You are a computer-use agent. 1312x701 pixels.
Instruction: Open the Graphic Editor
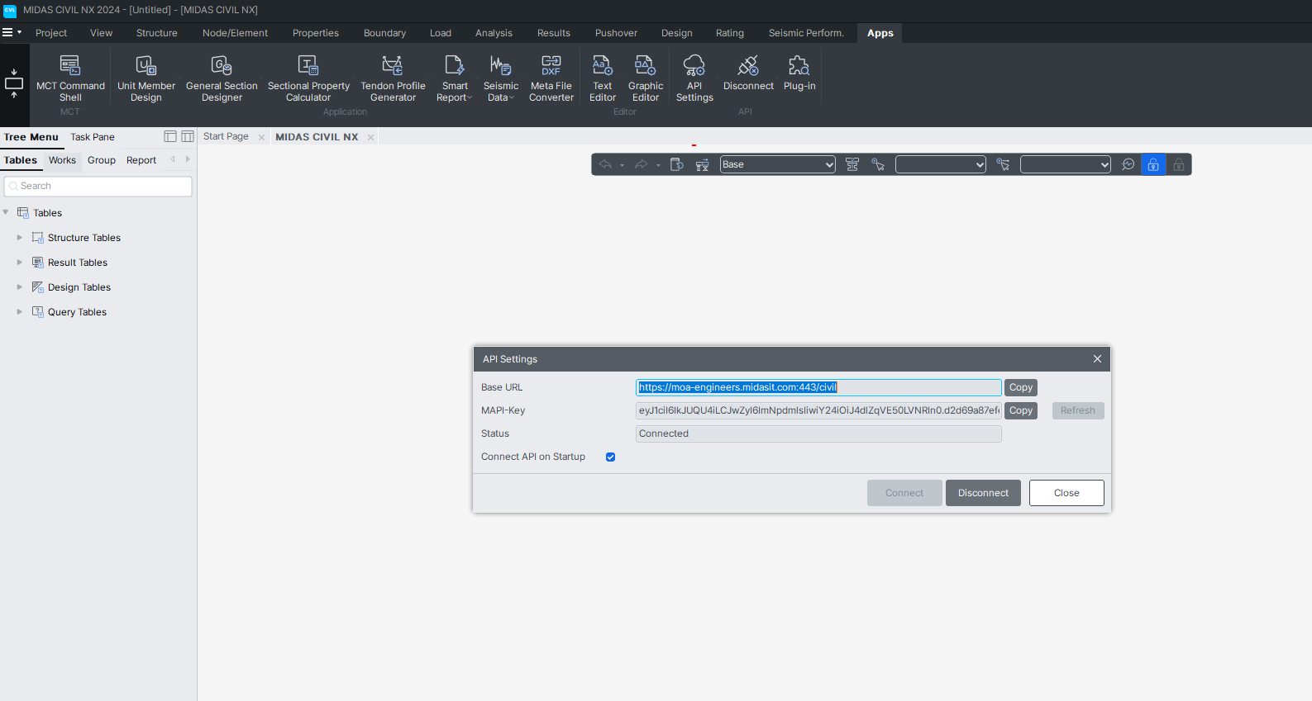point(646,78)
